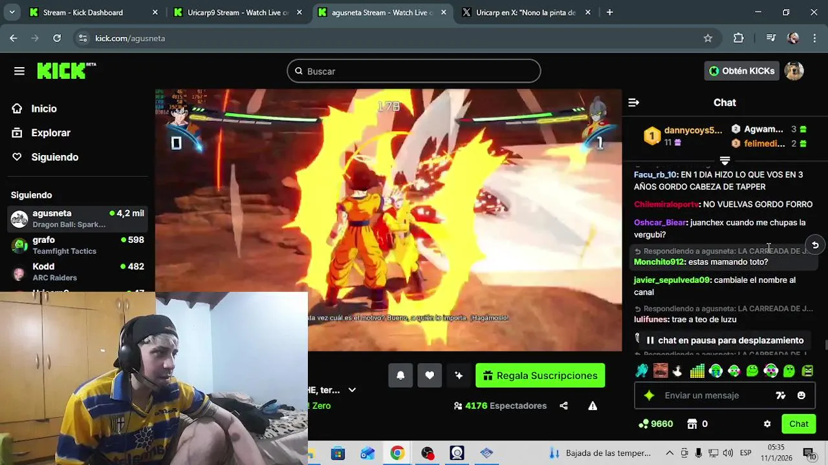View site information icon in the address bar

[x=82, y=38]
